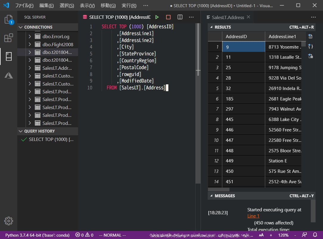
Task: Open the 選択(S) menu
Action: [x=67, y=6]
